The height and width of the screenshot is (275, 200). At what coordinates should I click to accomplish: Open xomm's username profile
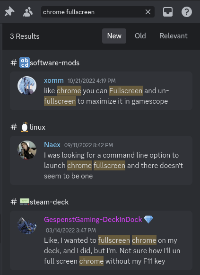click(54, 80)
